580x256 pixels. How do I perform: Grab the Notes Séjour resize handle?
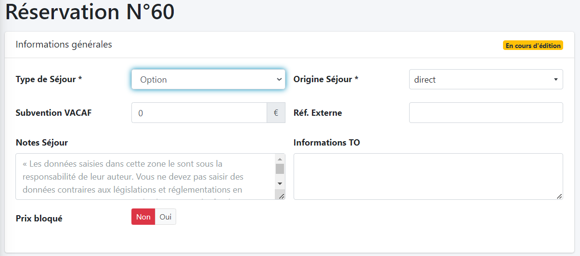click(x=282, y=196)
